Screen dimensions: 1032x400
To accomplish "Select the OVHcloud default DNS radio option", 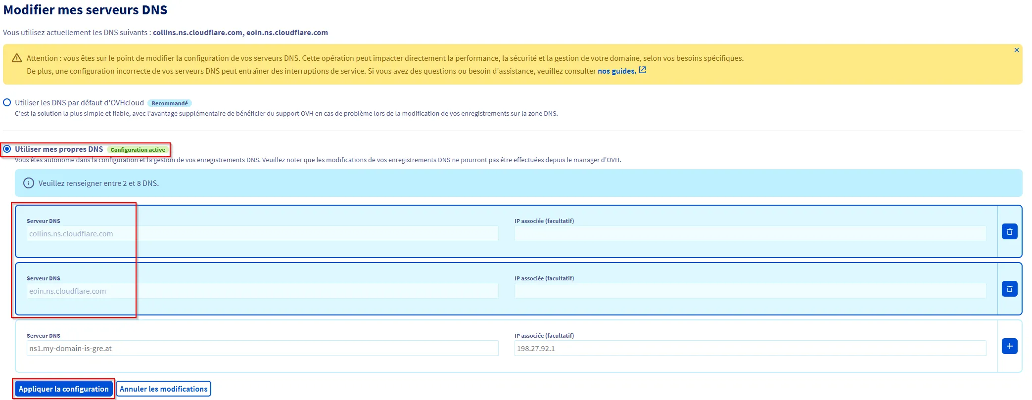I will [x=7, y=103].
